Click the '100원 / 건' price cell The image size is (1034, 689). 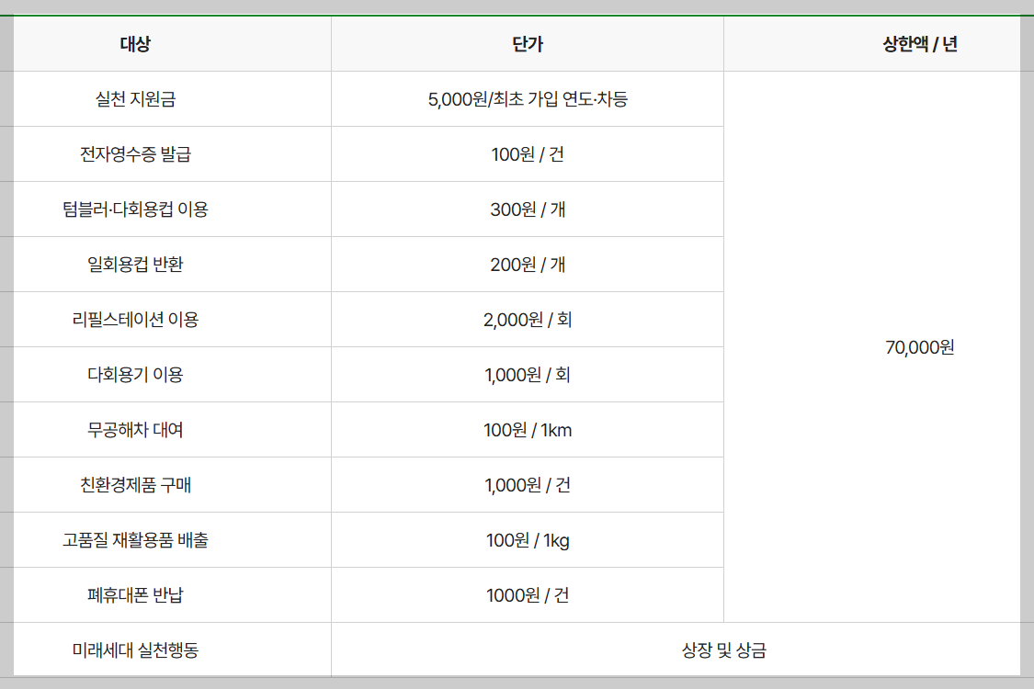click(x=528, y=154)
